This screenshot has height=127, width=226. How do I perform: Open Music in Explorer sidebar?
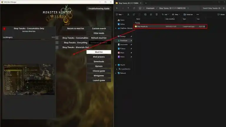click(x=121, y=53)
